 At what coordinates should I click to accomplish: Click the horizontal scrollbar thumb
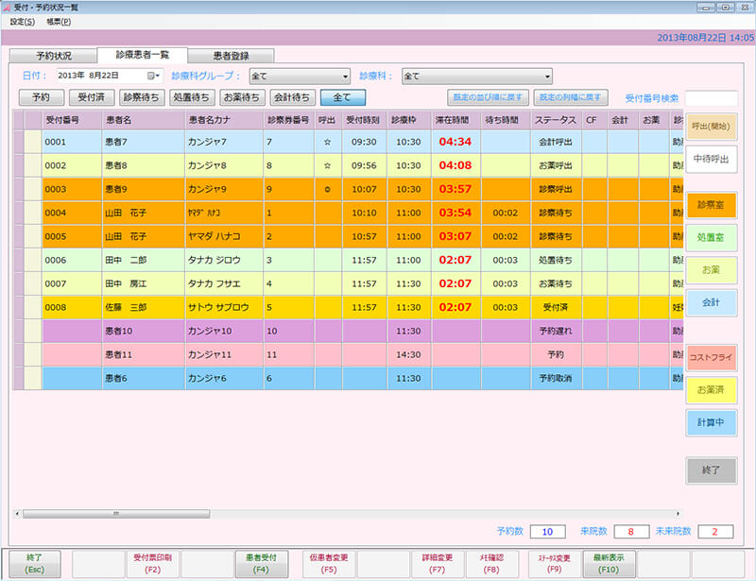(x=116, y=514)
